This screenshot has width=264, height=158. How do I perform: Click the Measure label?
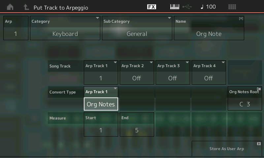point(57,118)
